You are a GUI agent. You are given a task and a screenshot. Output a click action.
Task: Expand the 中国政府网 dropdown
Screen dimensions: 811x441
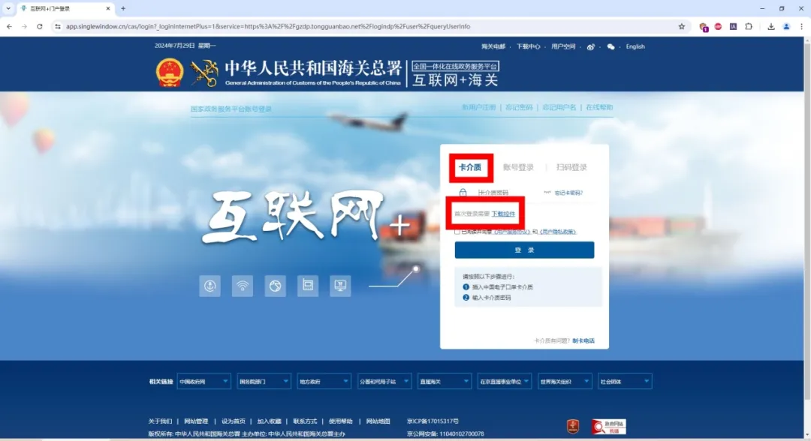coord(204,381)
